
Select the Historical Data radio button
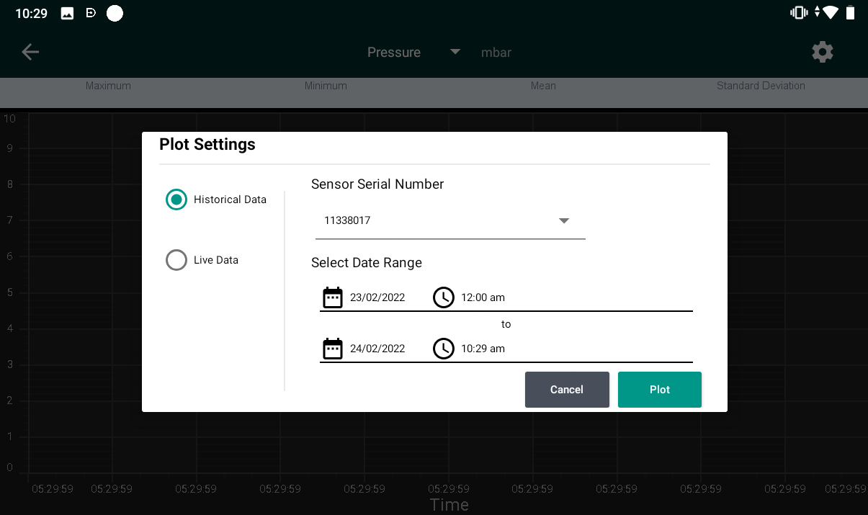[176, 200]
